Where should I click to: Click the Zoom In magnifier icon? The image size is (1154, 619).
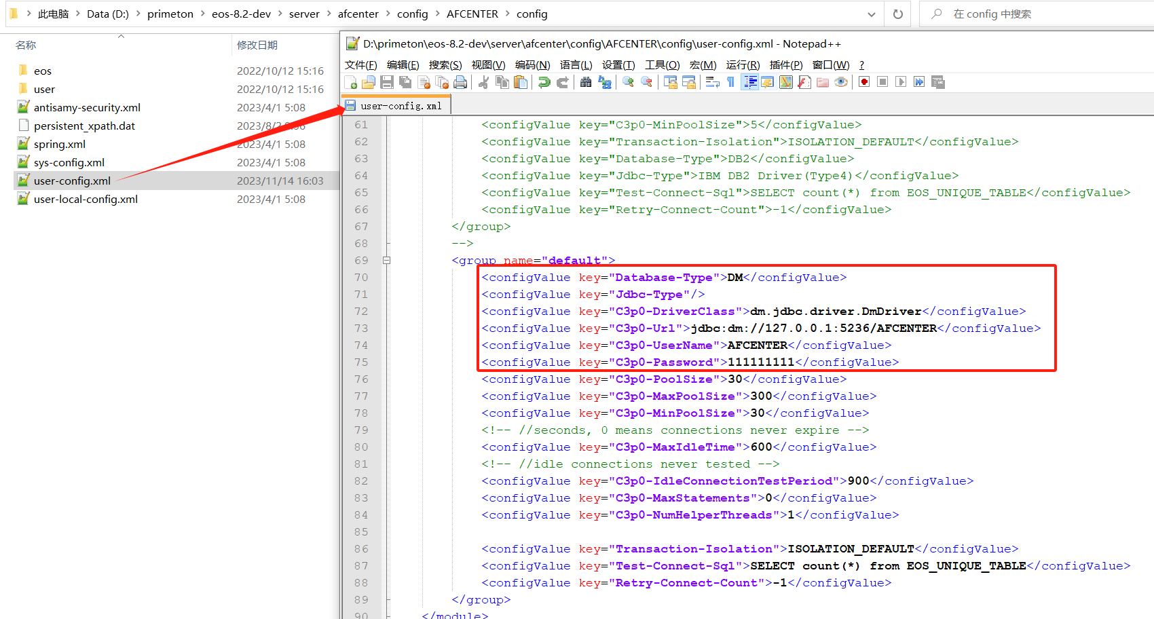tap(629, 82)
